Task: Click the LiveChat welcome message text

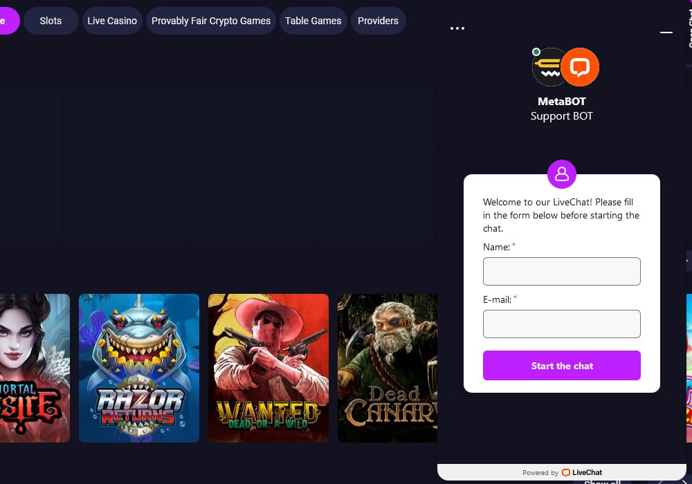Action: pyautogui.click(x=561, y=215)
